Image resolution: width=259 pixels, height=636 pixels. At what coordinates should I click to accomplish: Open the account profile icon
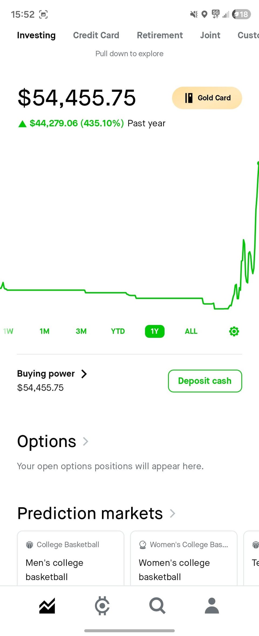(x=212, y=605)
